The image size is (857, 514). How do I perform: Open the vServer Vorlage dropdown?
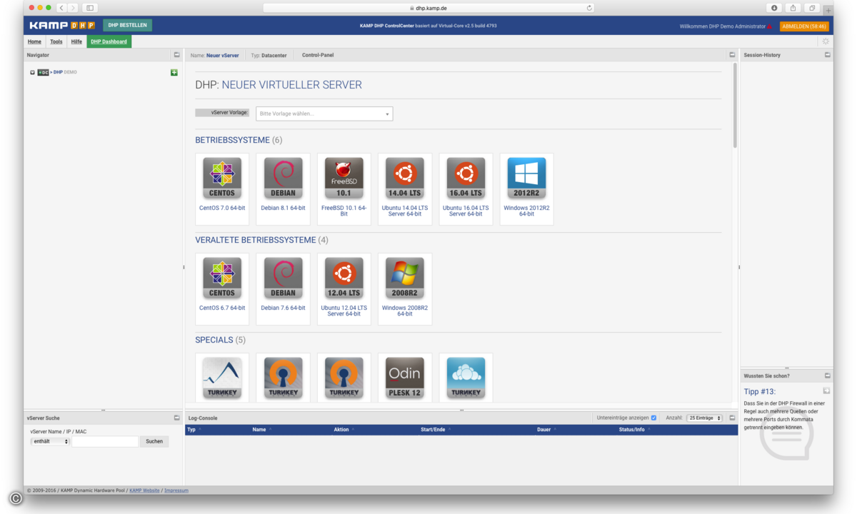(x=324, y=114)
